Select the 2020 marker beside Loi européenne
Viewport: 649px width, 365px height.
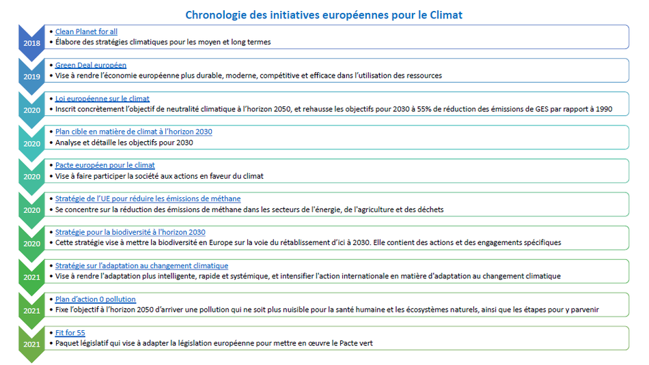click(31, 110)
